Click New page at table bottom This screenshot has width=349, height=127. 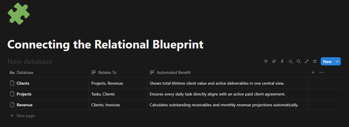23,116
